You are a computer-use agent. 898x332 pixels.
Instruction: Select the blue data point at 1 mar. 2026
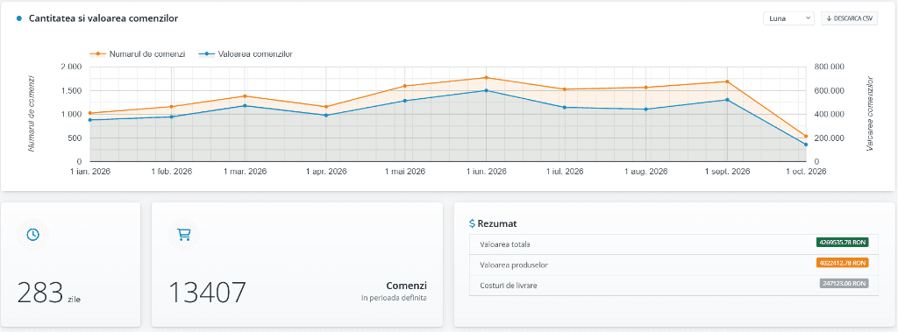tap(246, 106)
